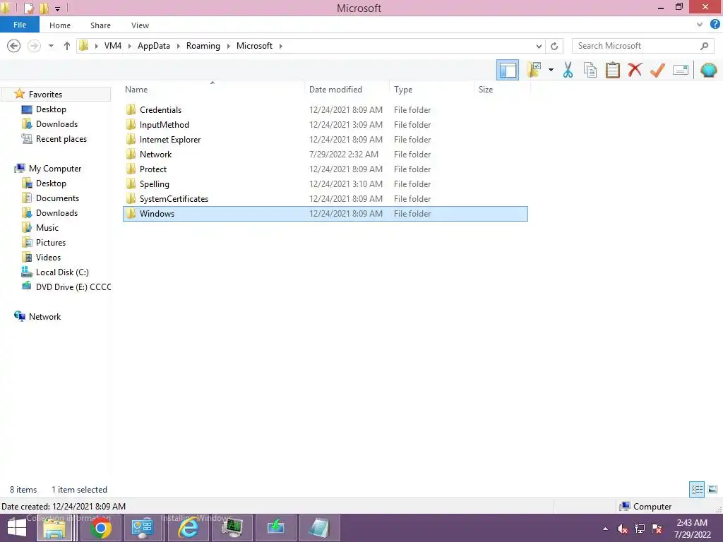Open Music under My Computer
The width and height of the screenshot is (723, 542).
click(47, 228)
